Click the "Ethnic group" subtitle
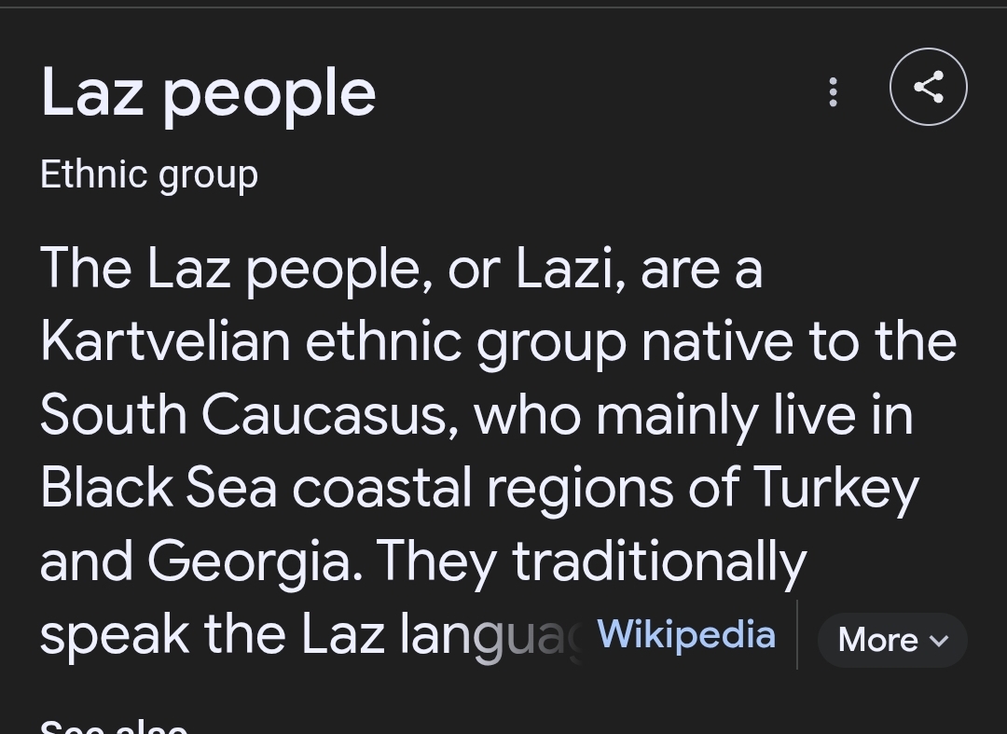The height and width of the screenshot is (734, 1007). (149, 175)
